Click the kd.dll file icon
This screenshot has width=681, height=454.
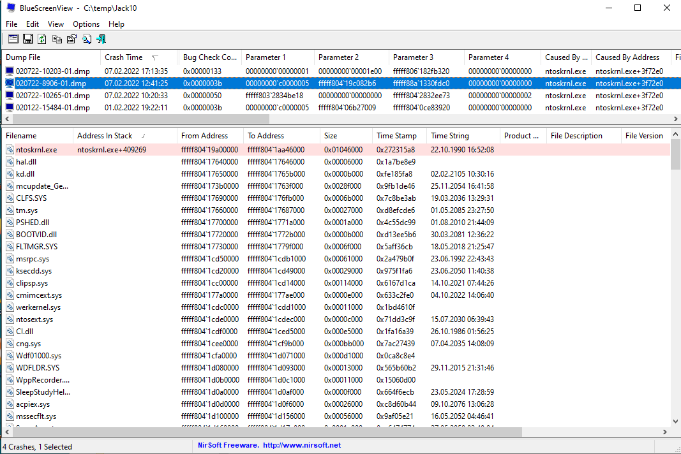(x=10, y=174)
